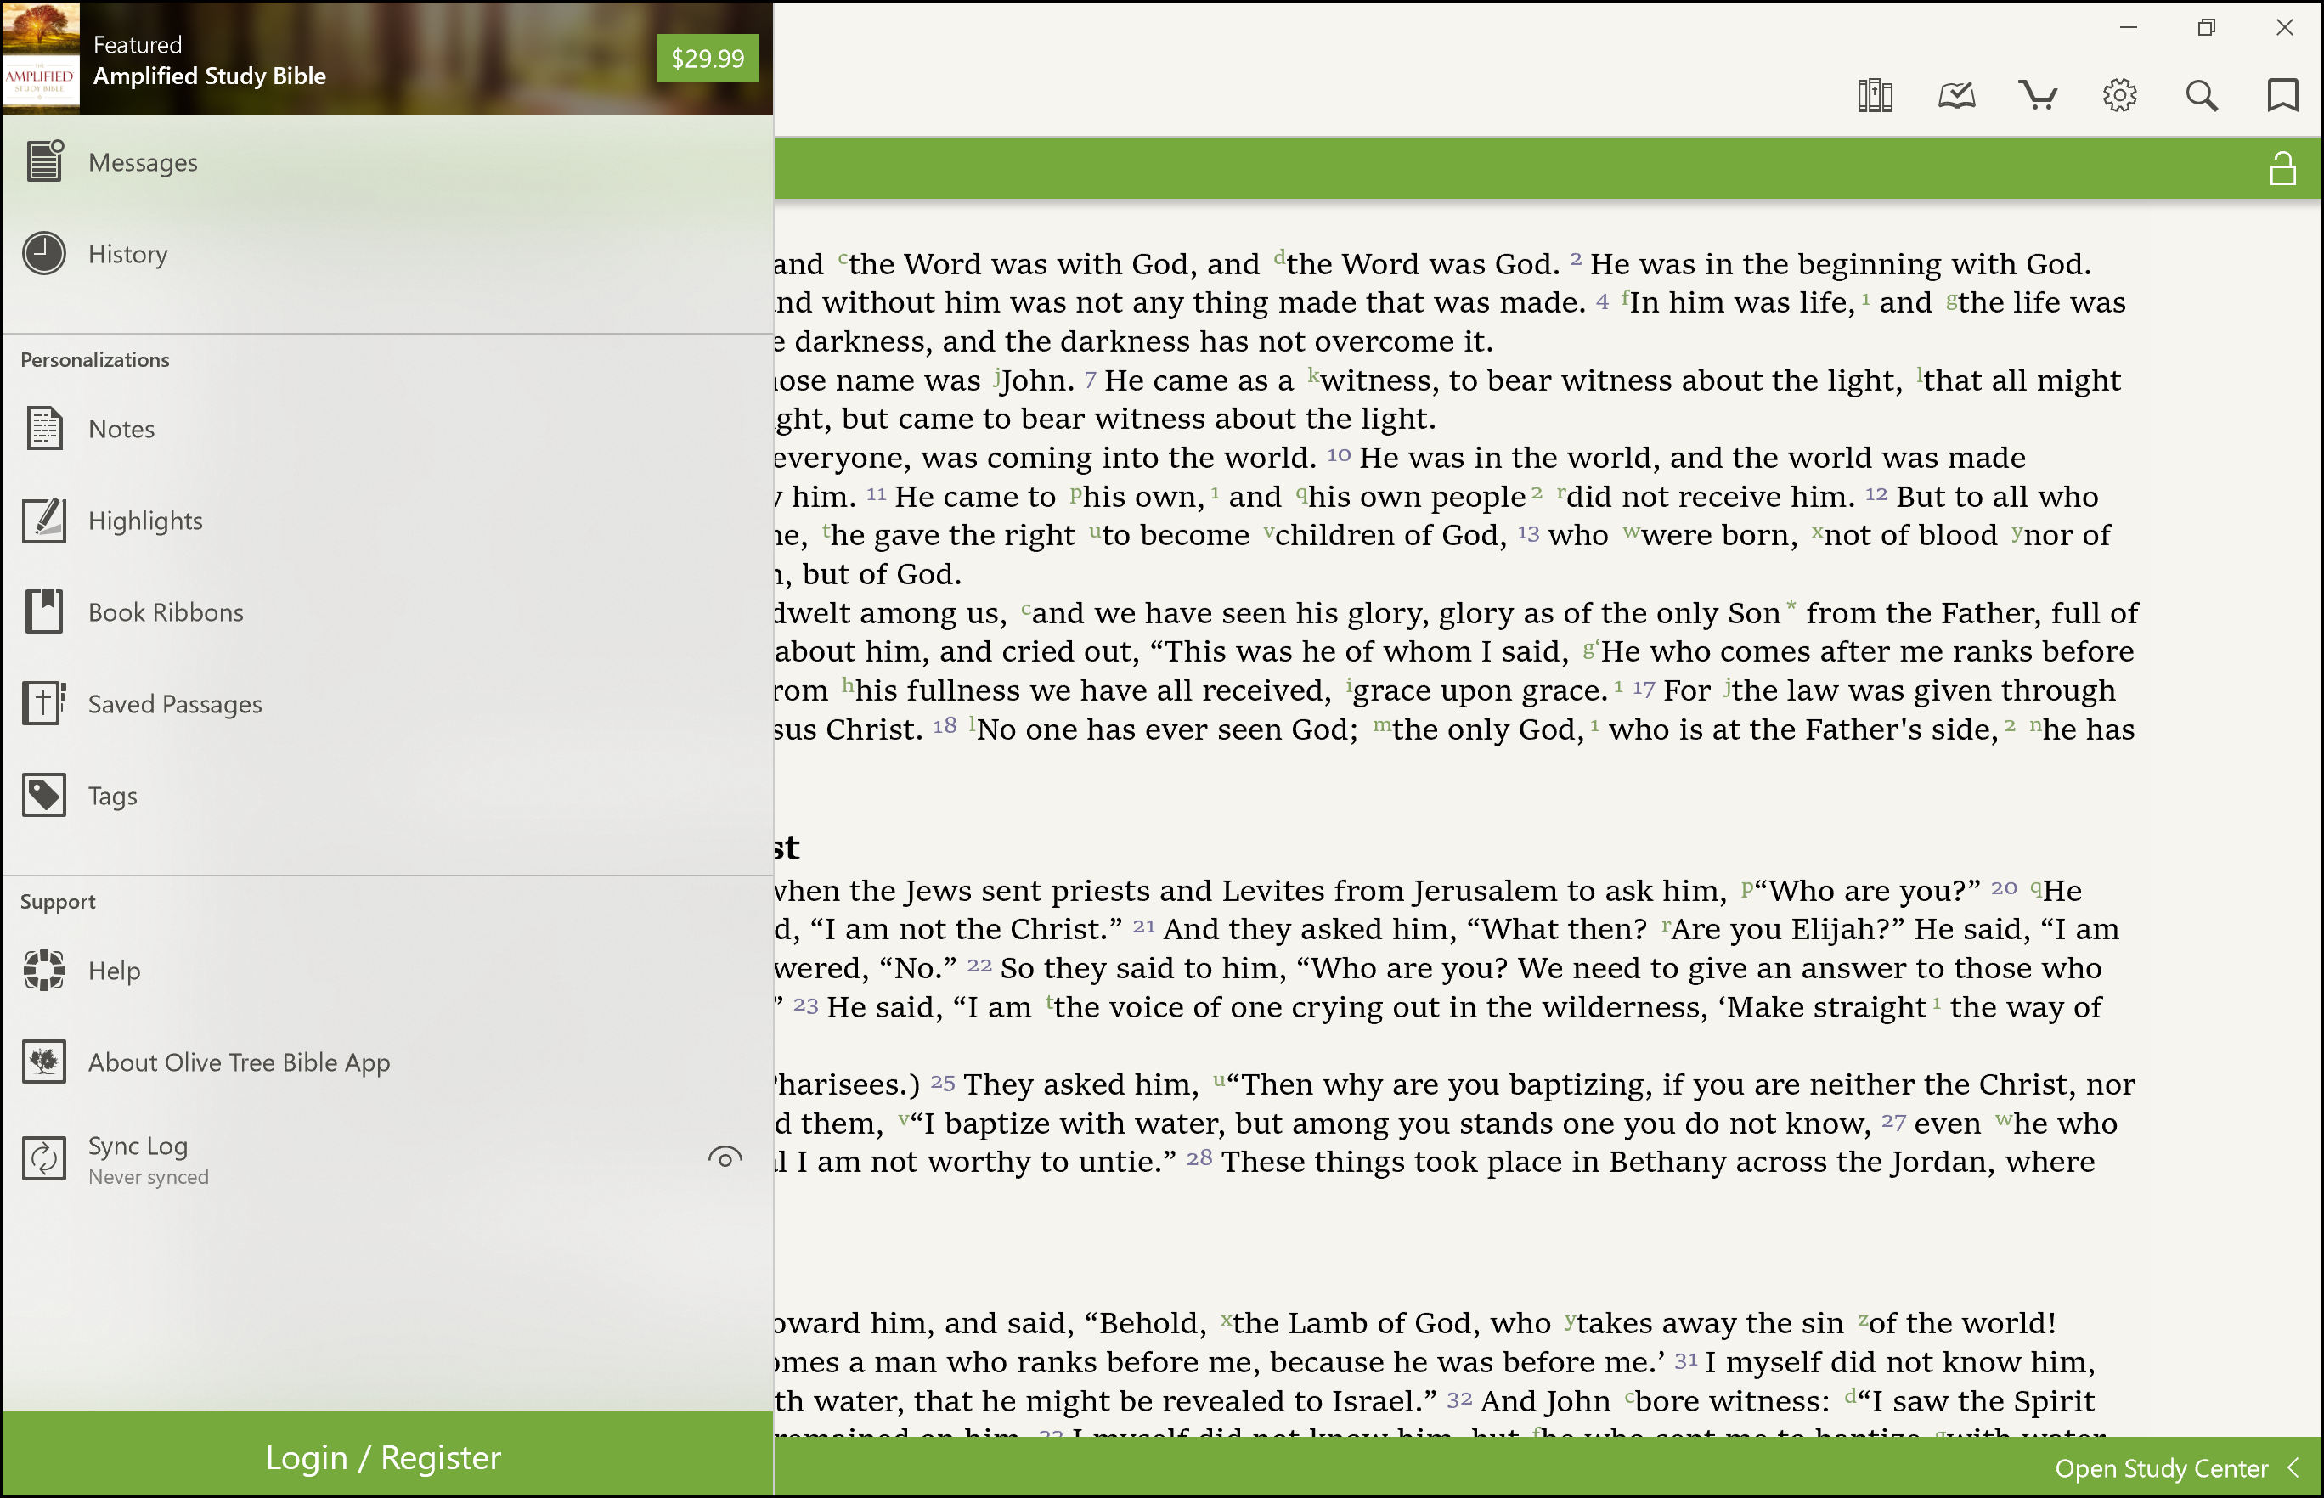Click the Amplified Study Bible cover thumbnail

40,59
